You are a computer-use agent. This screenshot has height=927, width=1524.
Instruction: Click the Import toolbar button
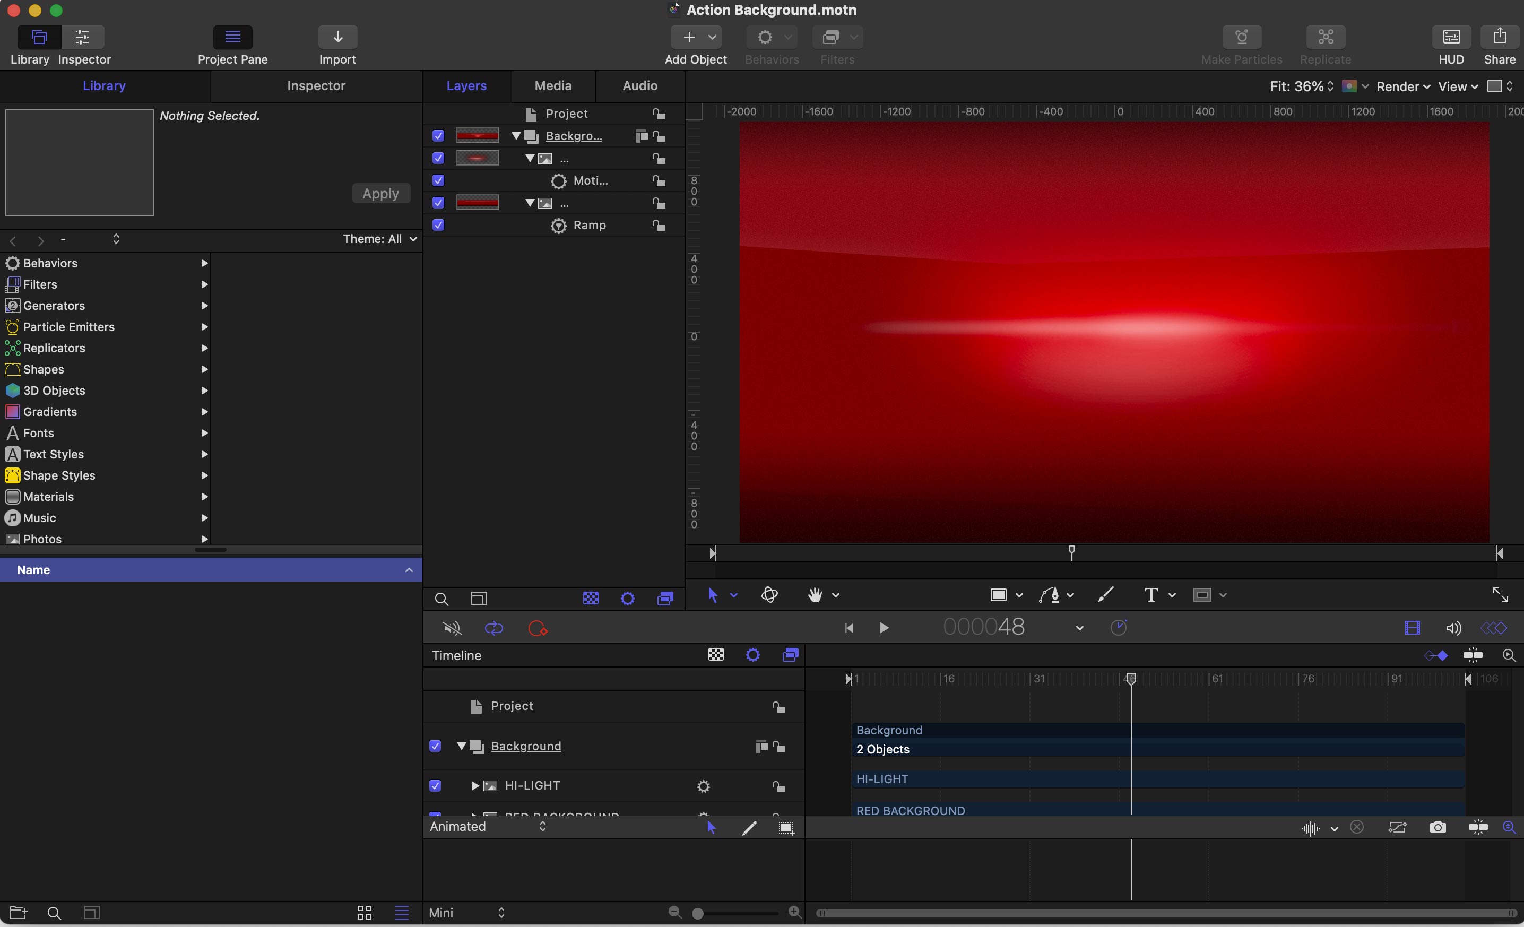pos(337,37)
